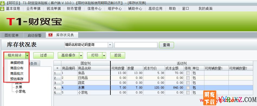Expand the 编码名称助记码查询 combo box
Viewport: 257px width, 106px height.
(110, 45)
